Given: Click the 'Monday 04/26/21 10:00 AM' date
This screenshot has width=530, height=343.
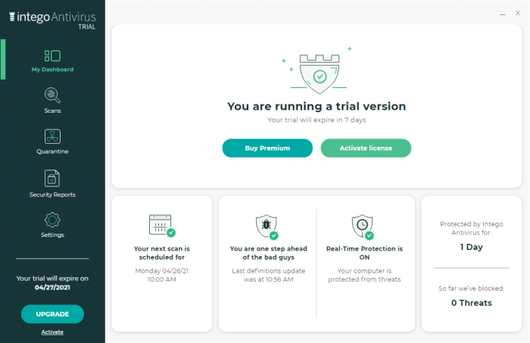Looking at the screenshot, I should [162, 275].
